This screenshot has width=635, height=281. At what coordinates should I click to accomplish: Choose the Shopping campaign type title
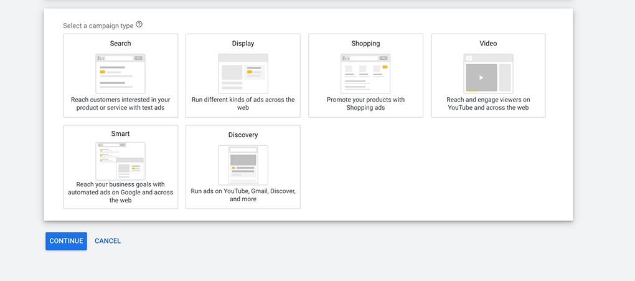click(x=365, y=44)
